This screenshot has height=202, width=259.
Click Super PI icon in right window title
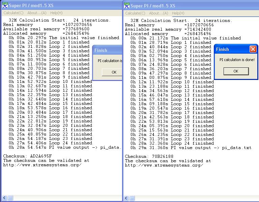coord(127,5)
